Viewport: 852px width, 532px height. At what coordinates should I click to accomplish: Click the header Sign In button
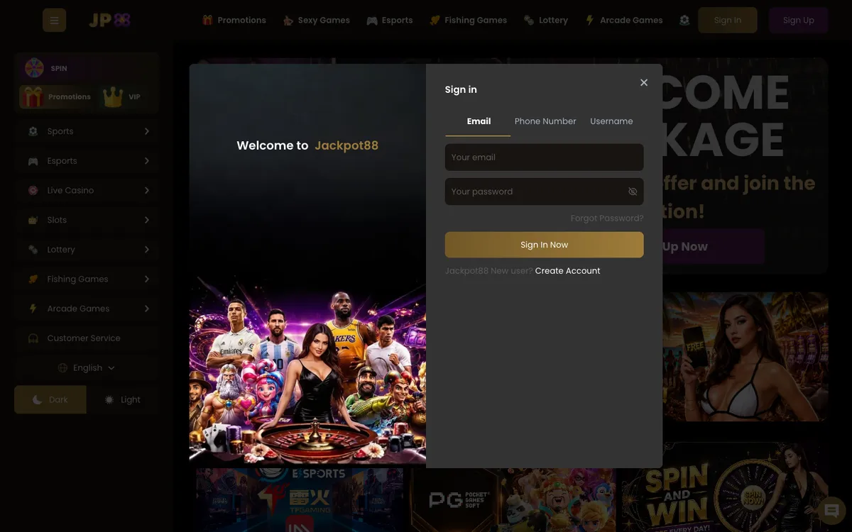click(728, 21)
